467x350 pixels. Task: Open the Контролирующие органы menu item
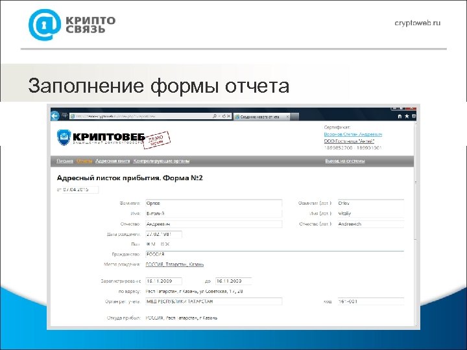point(162,161)
